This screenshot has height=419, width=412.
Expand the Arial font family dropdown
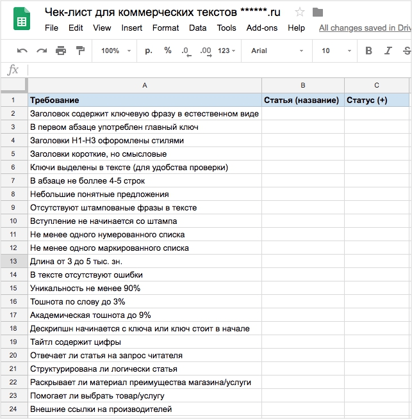click(277, 51)
